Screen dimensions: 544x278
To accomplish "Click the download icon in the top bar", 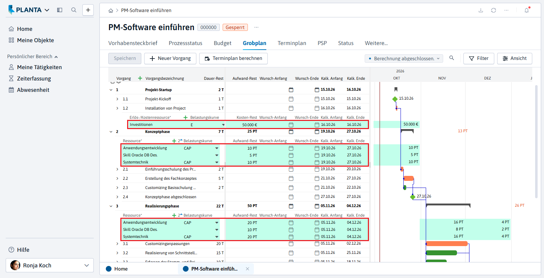I will click(481, 10).
